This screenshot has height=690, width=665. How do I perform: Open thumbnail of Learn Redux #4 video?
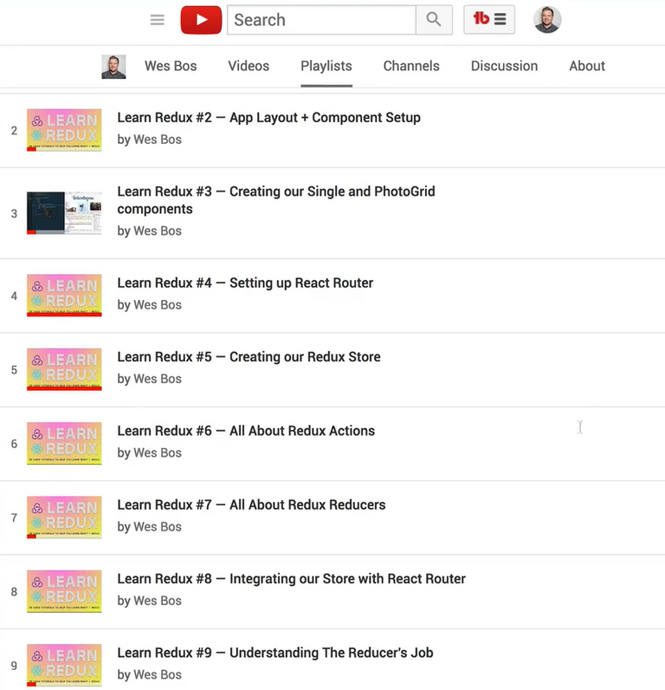64,296
